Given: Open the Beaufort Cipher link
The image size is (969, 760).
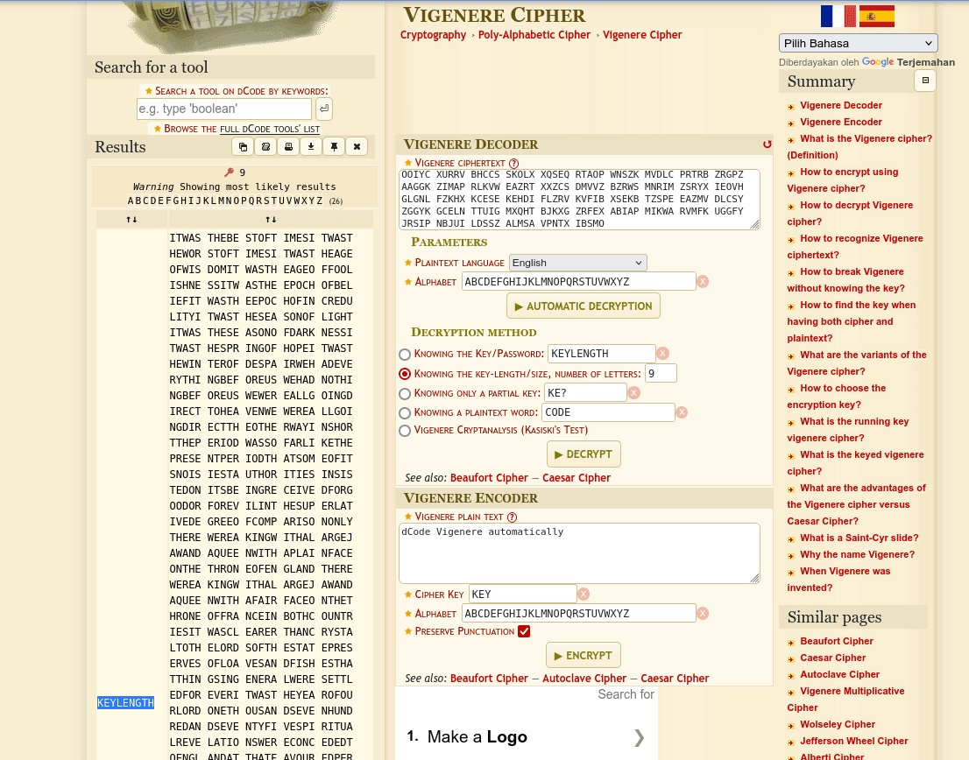Looking at the screenshot, I should [490, 477].
